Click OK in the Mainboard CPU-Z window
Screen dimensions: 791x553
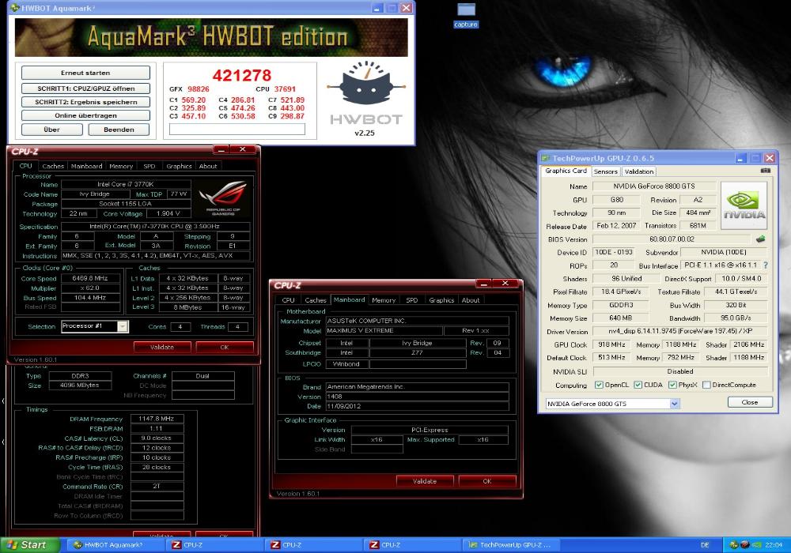coord(486,481)
